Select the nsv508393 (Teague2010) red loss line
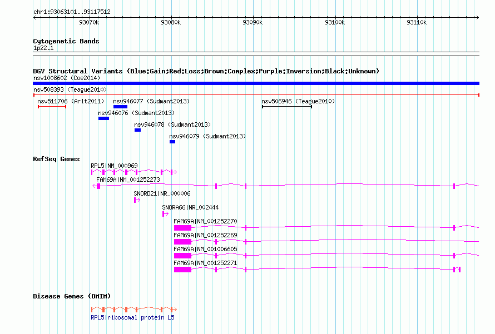 coord(256,95)
